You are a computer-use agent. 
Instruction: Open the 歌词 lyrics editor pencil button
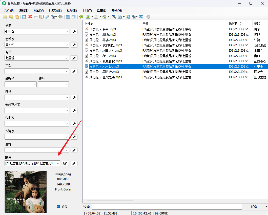point(65,163)
